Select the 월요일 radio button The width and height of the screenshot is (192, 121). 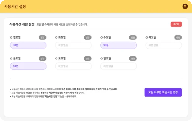pyautogui.click(x=11, y=38)
